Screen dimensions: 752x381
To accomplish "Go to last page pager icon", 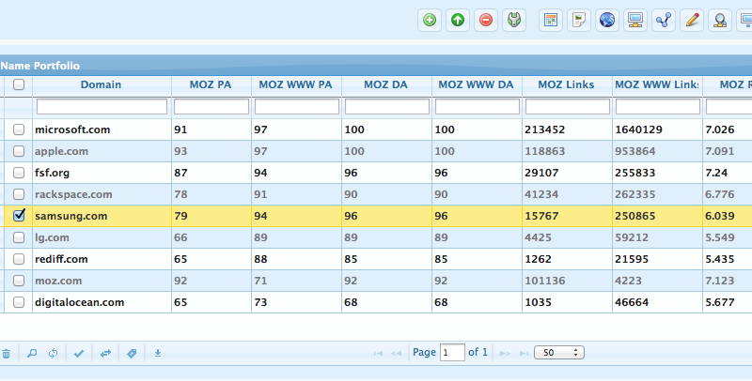I will coord(524,353).
